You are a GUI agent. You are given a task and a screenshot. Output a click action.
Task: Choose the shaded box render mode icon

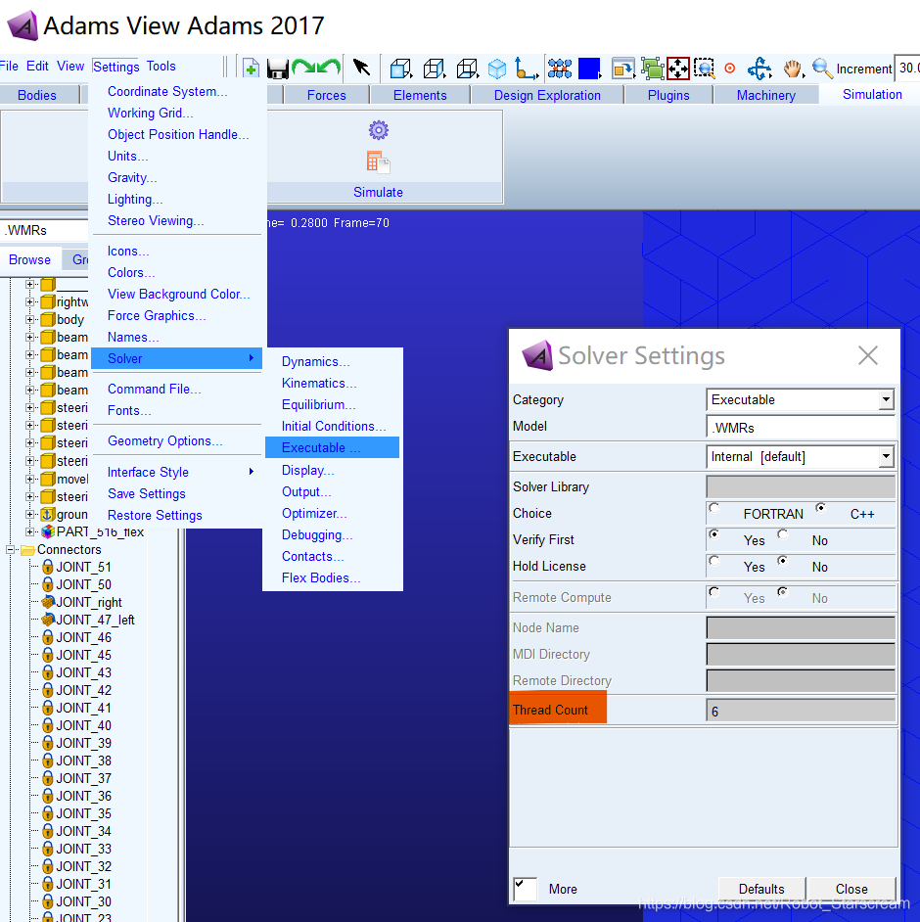[401, 69]
